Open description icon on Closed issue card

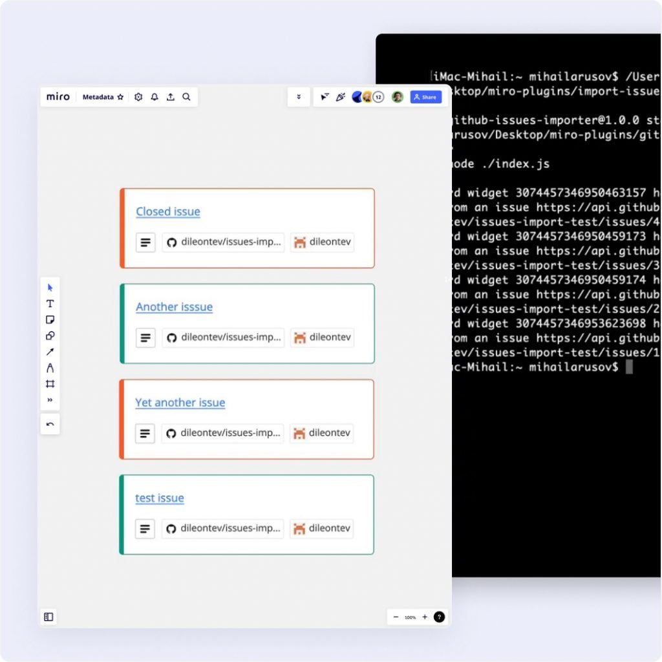pyautogui.click(x=145, y=242)
